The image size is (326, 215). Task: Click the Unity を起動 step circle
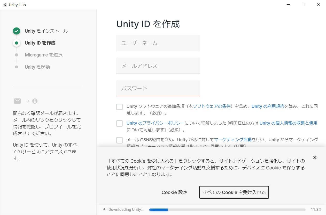tap(16, 67)
